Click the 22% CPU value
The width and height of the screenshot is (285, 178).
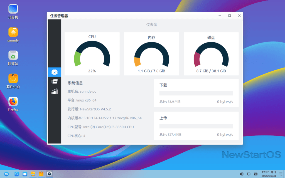(92, 71)
